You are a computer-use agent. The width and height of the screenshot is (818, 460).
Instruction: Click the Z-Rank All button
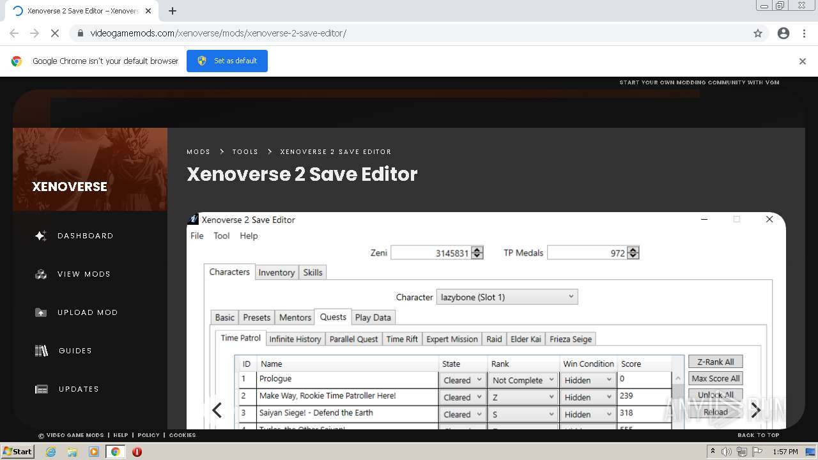pyautogui.click(x=715, y=362)
